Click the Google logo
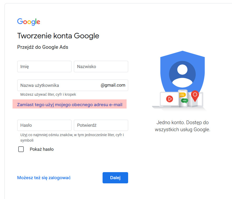 28,22
